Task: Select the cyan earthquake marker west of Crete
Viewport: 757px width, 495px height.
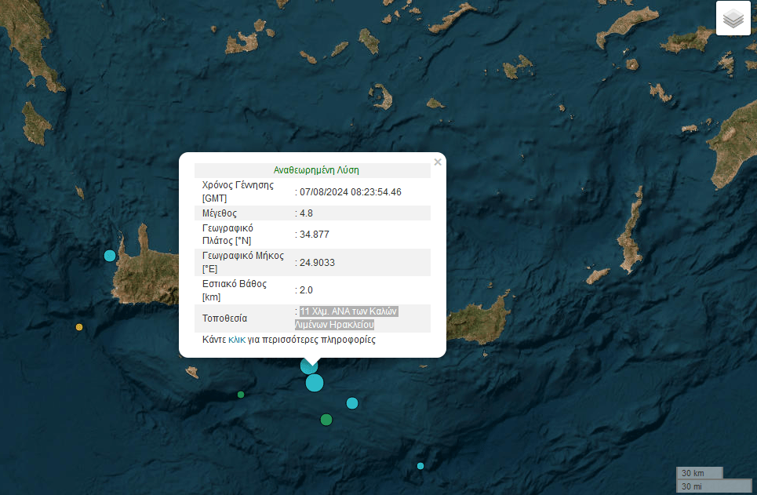Action: point(110,256)
